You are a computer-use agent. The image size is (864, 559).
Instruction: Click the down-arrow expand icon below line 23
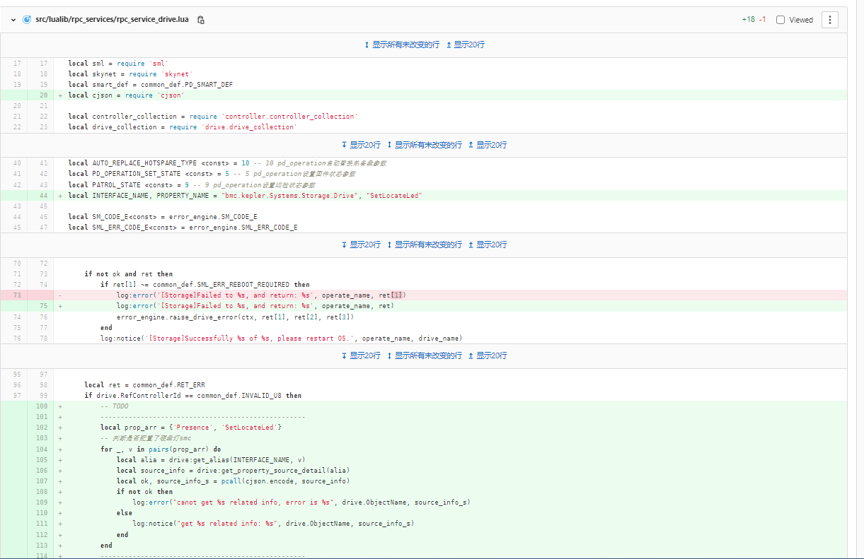(x=345, y=145)
